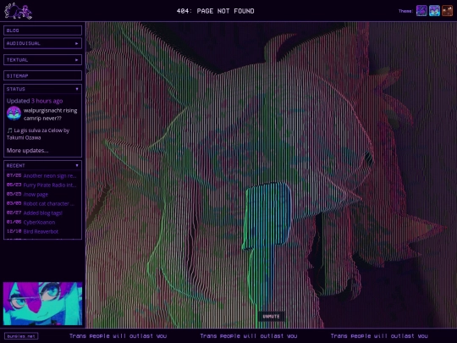457x343 pixels.
Task: Select the orange-brown theme icon
Action: pyautogui.click(x=447, y=11)
